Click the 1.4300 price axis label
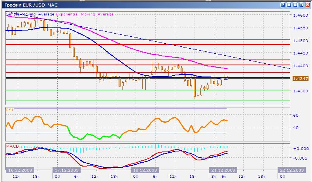 point(300,91)
